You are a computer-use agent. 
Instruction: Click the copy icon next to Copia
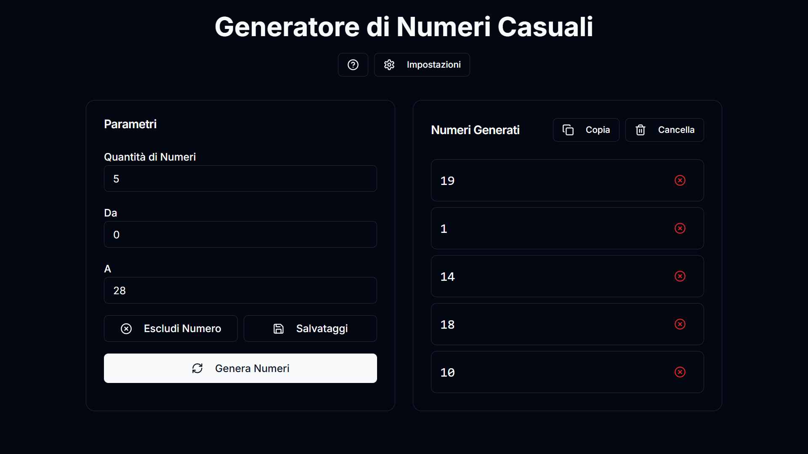click(569, 129)
